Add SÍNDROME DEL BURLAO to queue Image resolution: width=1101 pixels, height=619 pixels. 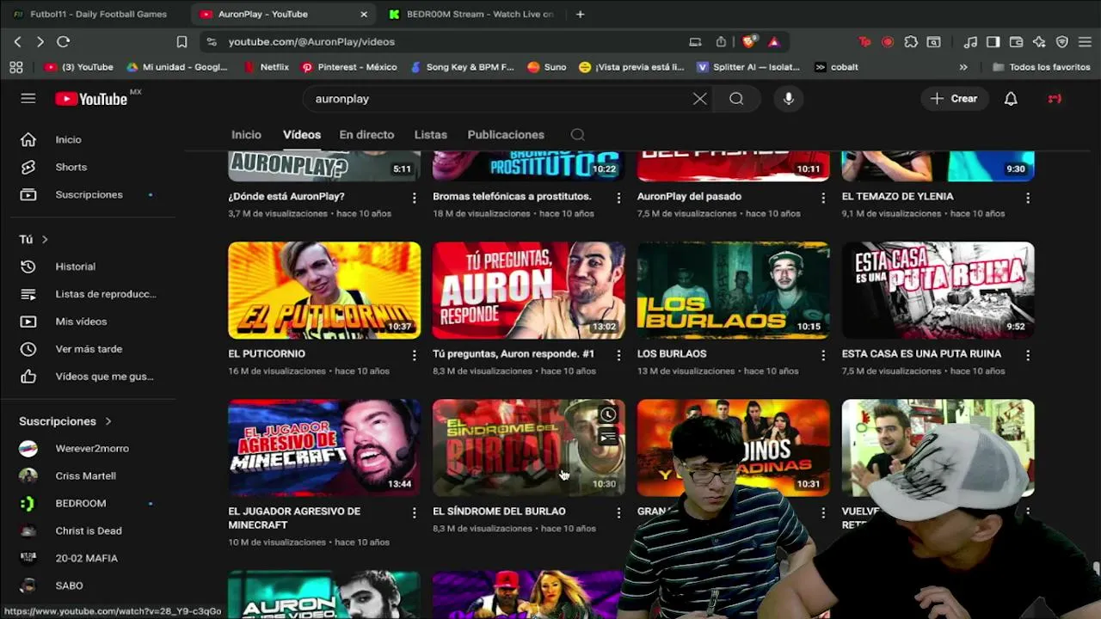608,438
